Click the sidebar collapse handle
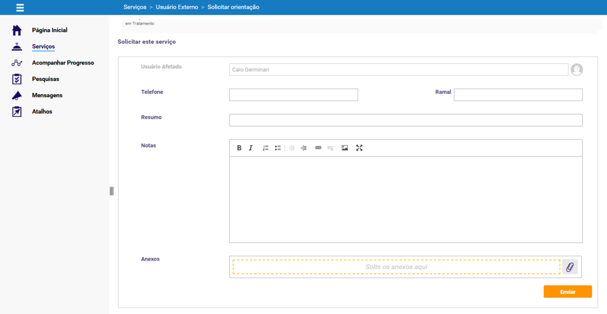Viewport: 607px width, 314px height. click(x=111, y=191)
